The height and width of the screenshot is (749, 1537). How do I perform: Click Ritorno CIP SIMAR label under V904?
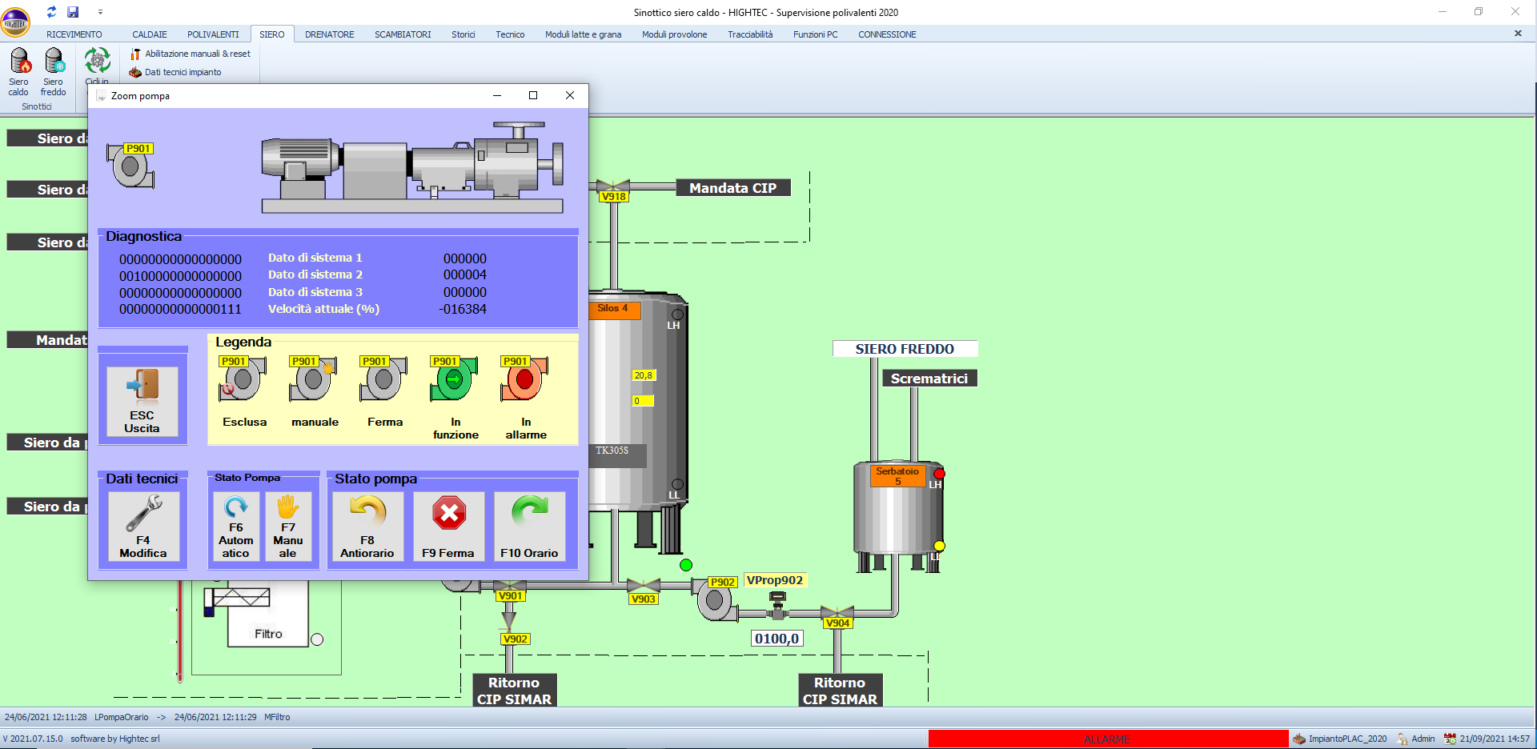click(840, 691)
